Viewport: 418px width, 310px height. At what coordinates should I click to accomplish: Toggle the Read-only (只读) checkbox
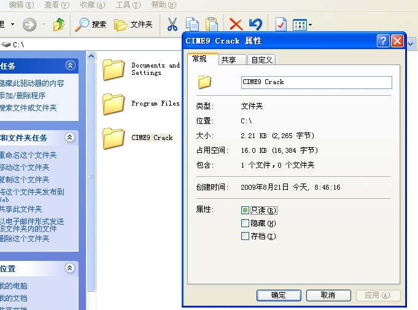pyautogui.click(x=245, y=211)
